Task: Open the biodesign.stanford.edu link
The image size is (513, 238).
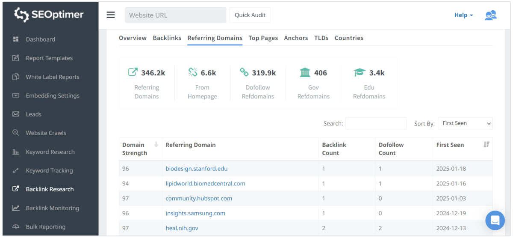Action: coord(196,169)
